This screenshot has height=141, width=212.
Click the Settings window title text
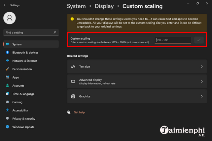(x=15, y=5)
